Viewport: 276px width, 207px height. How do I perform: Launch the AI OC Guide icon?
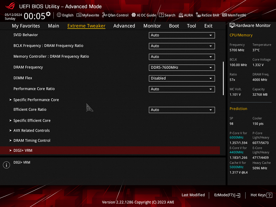(x=134, y=15)
